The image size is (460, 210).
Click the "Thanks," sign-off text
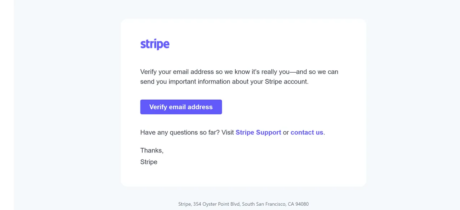pos(152,150)
